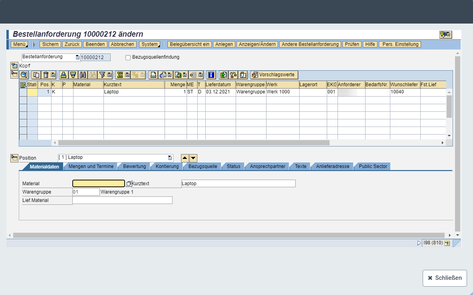Click the summation (total) icon in toolbar
The width and height of the screenshot is (473, 295).
point(119,75)
